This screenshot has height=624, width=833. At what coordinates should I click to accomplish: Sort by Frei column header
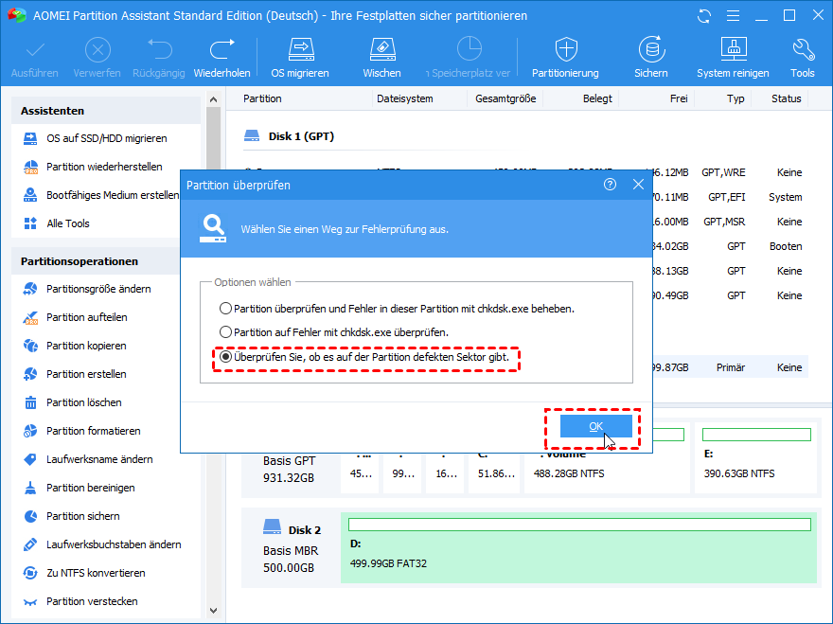coord(679,98)
